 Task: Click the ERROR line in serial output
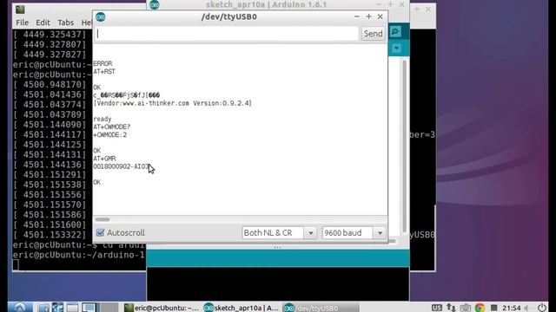[103, 63]
